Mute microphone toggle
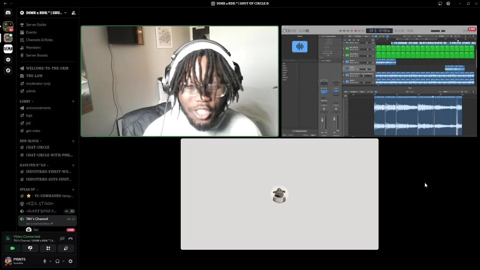The image size is (480, 270). [x=45, y=261]
